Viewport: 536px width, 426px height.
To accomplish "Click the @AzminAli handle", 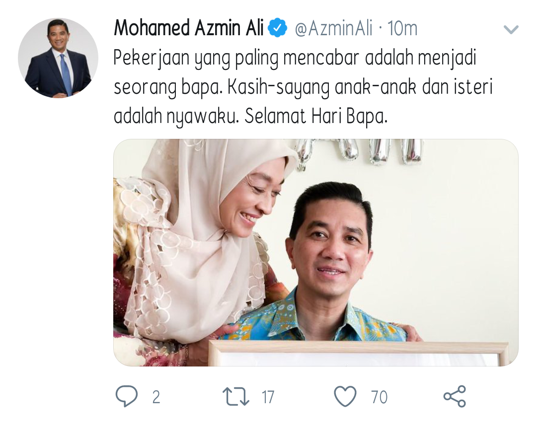I will (333, 28).
